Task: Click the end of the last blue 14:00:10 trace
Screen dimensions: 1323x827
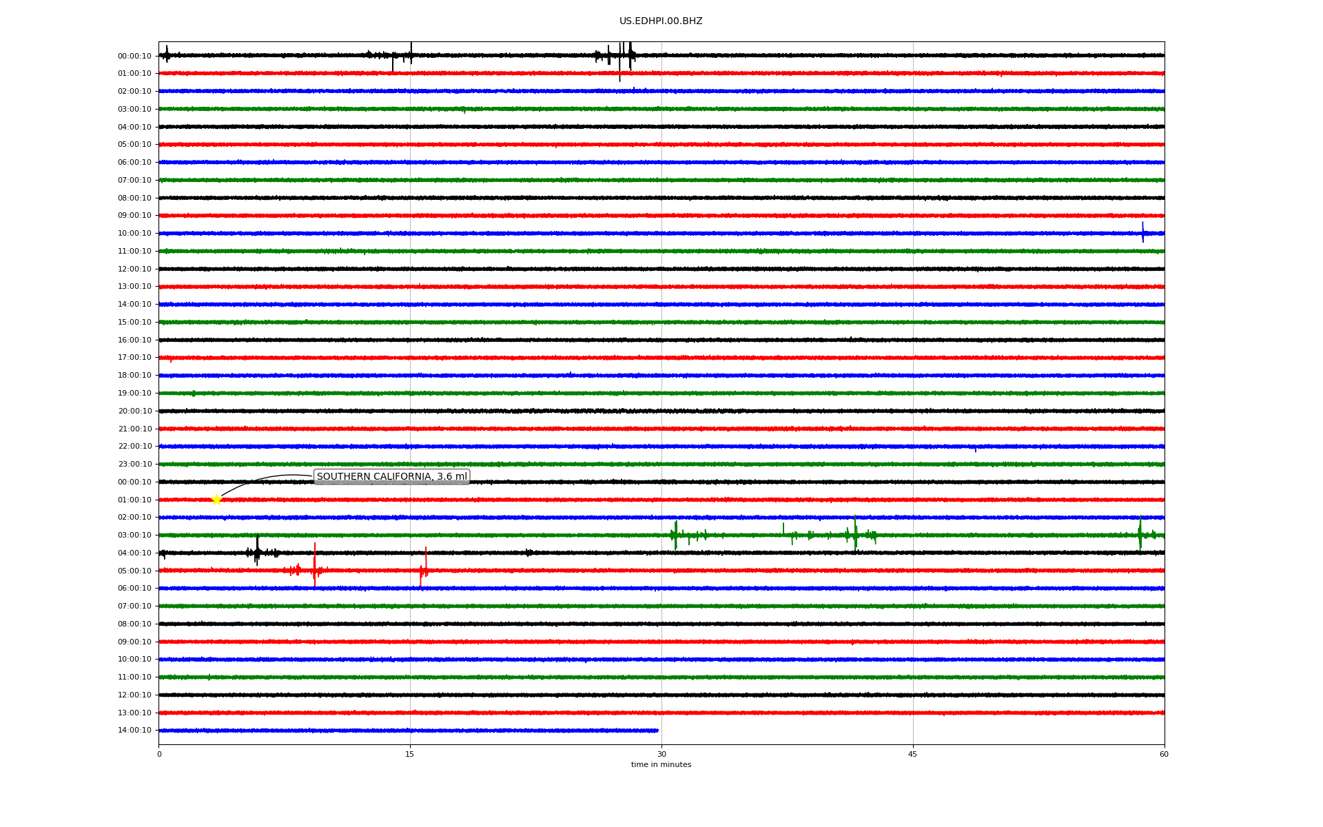Action: tap(657, 731)
